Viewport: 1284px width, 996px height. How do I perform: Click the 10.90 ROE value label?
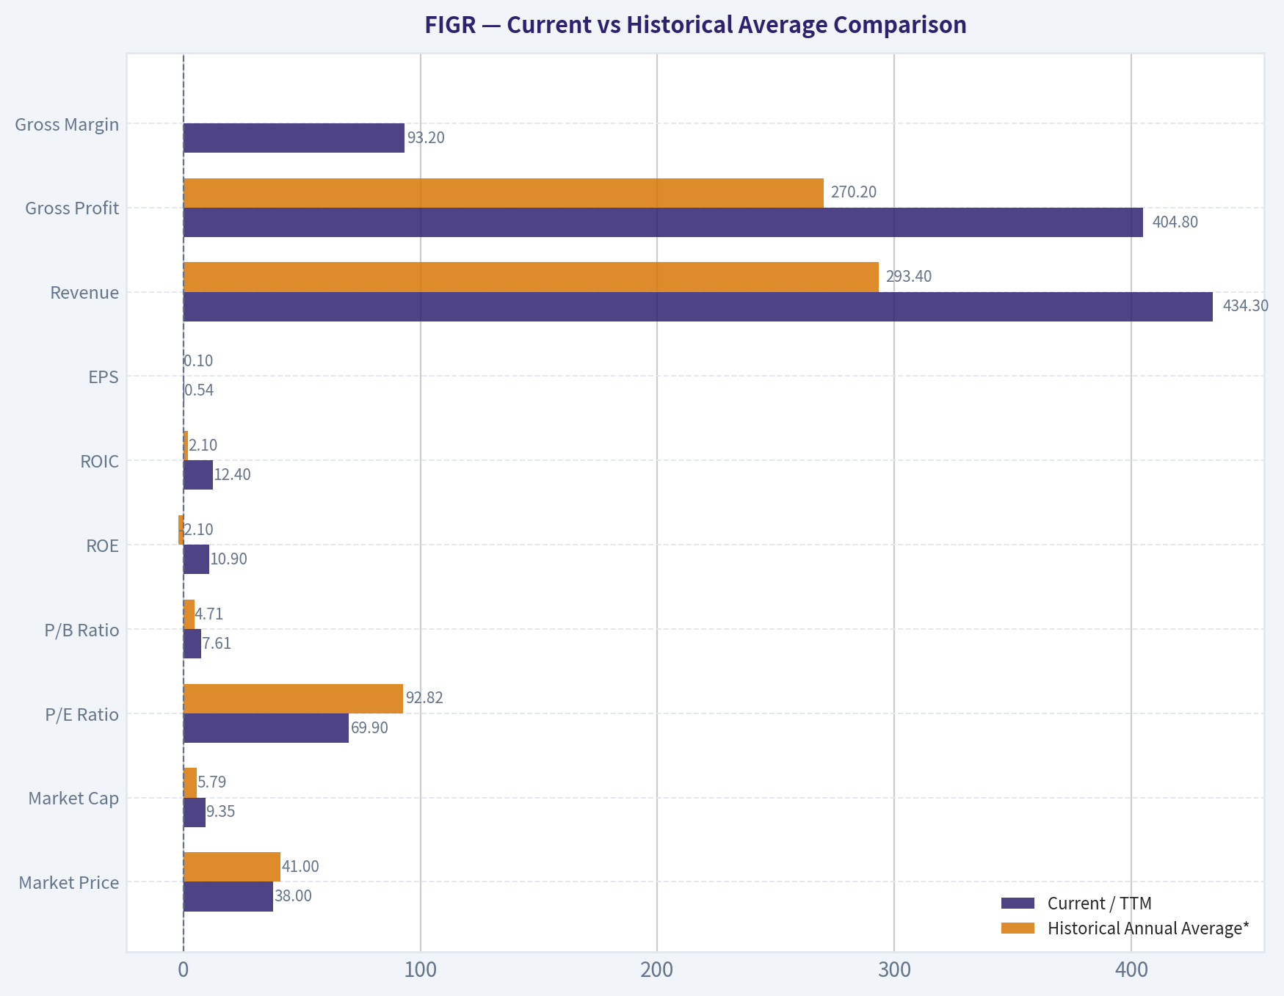pyautogui.click(x=228, y=559)
